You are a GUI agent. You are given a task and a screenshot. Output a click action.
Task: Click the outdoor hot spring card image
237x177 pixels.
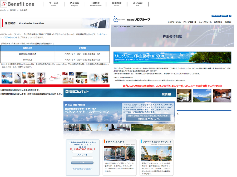[x=119, y=153]
